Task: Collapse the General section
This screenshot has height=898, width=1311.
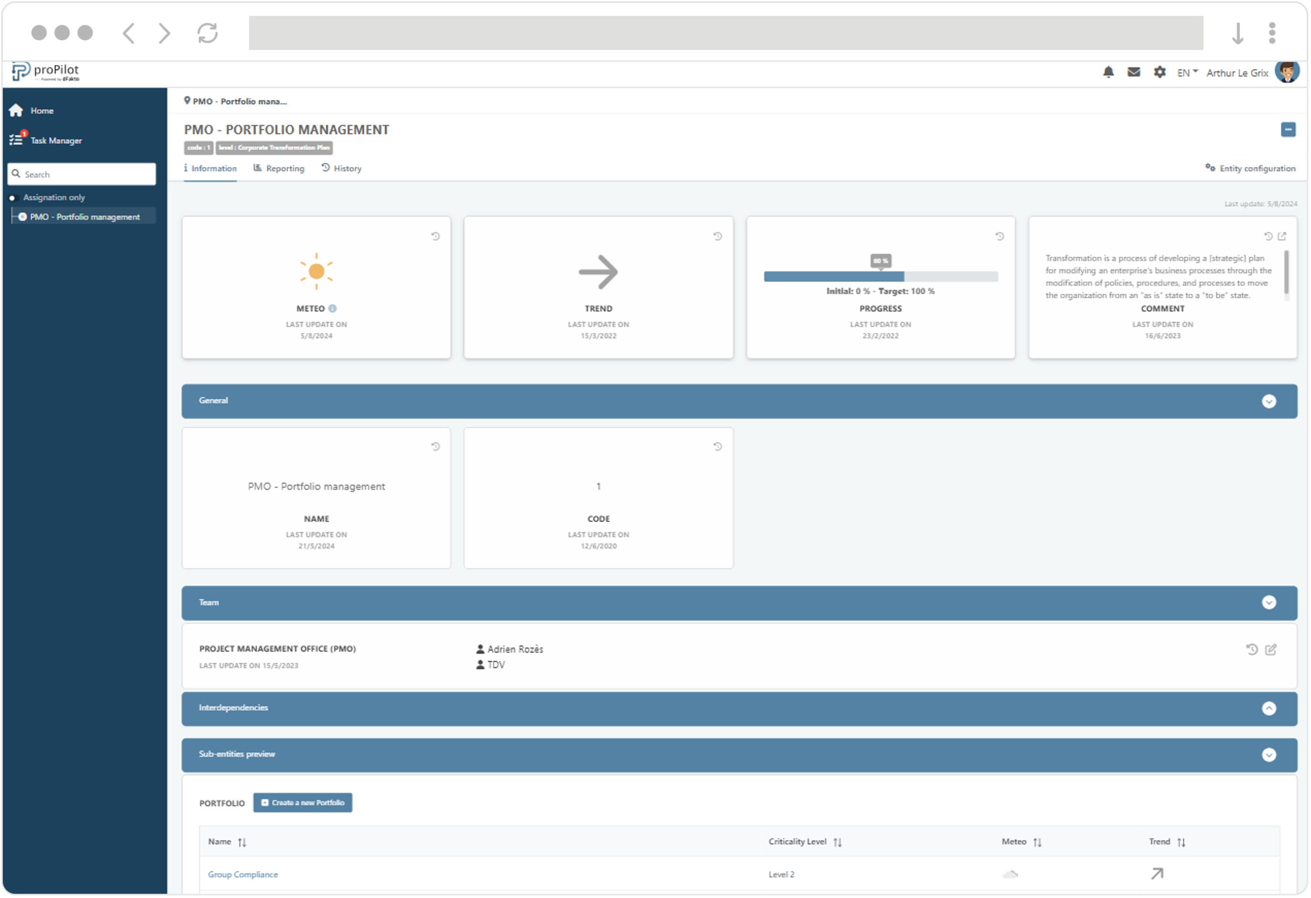Action: pos(1269,401)
